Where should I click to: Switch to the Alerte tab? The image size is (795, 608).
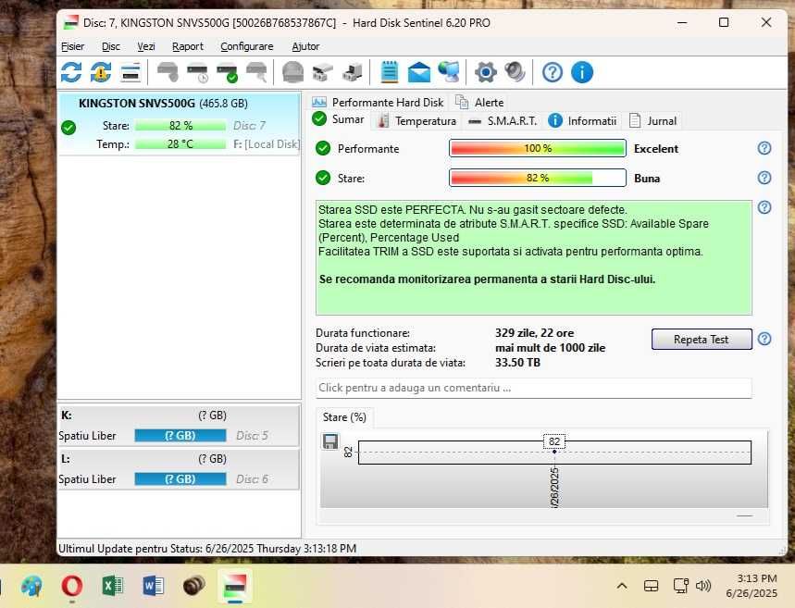click(479, 103)
